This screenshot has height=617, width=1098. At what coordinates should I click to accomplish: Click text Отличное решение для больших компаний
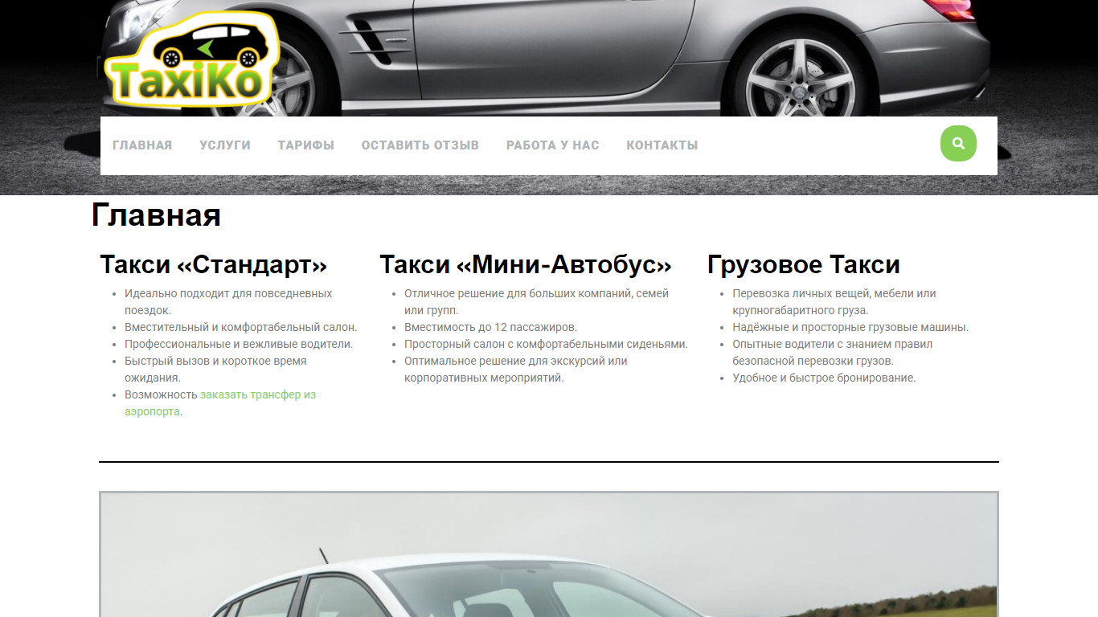tap(518, 293)
